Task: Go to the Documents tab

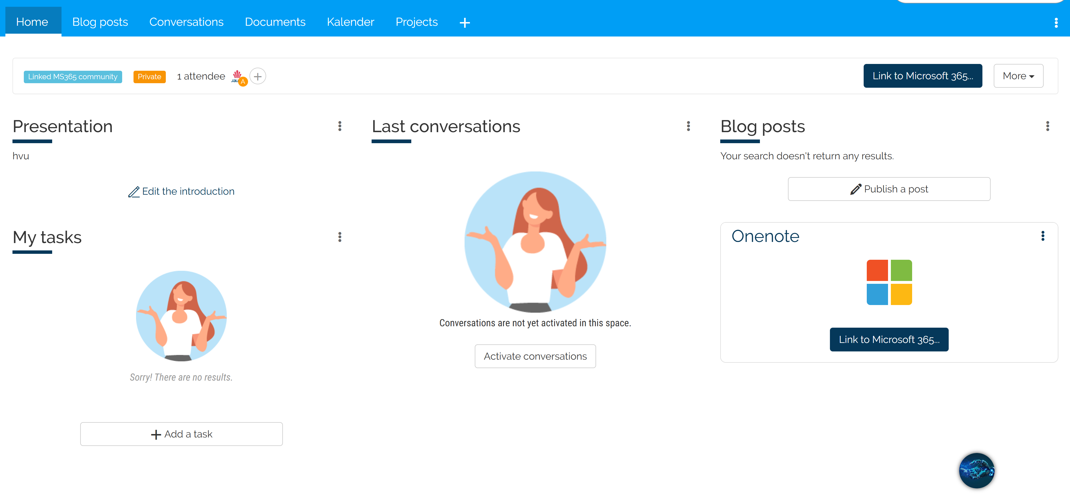Action: click(275, 22)
